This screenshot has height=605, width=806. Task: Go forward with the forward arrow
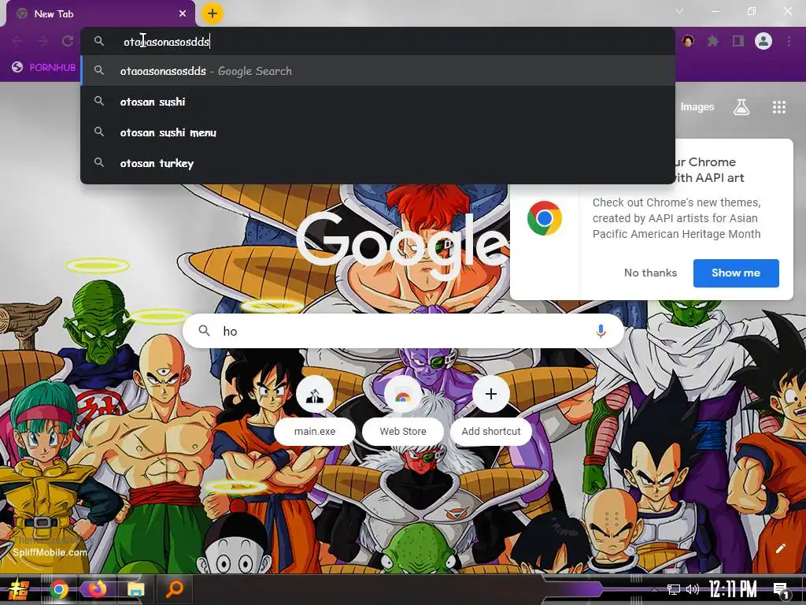click(x=43, y=41)
